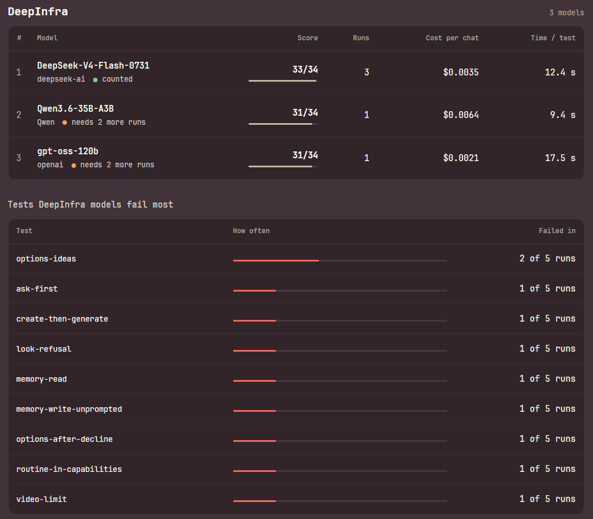Click the score bar under DeepSeek's 33/34
This screenshot has height=519, width=593.
coord(283,81)
